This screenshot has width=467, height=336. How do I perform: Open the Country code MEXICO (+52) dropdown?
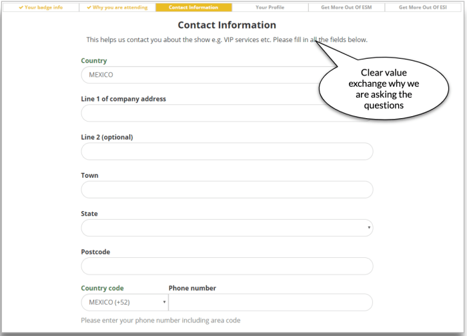click(x=124, y=303)
